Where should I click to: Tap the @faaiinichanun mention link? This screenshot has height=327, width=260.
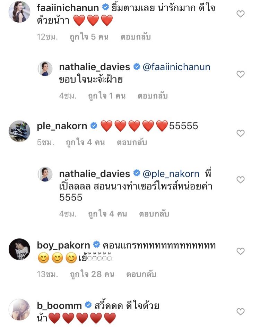[x=176, y=67]
